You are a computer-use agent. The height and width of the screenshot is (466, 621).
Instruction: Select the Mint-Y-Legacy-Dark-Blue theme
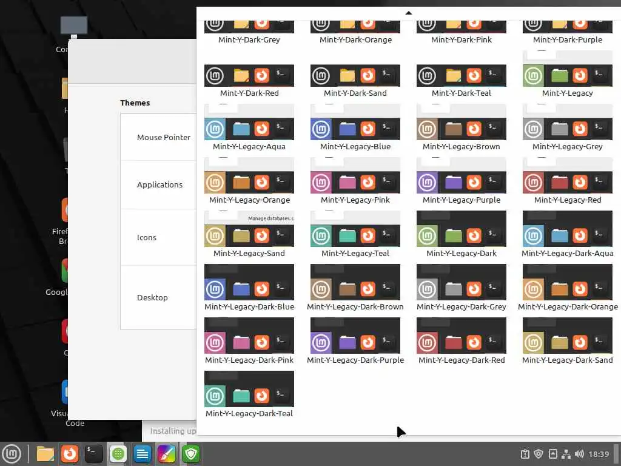tap(249, 288)
